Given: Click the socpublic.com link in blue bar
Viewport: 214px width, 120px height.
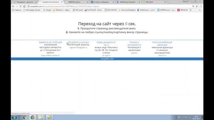Looking at the screenshot, I should pyautogui.click(x=107, y=59).
